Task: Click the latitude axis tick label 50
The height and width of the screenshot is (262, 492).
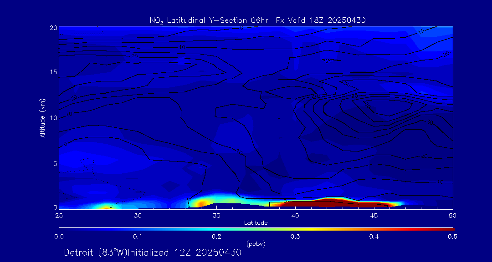Action: pos(452,216)
